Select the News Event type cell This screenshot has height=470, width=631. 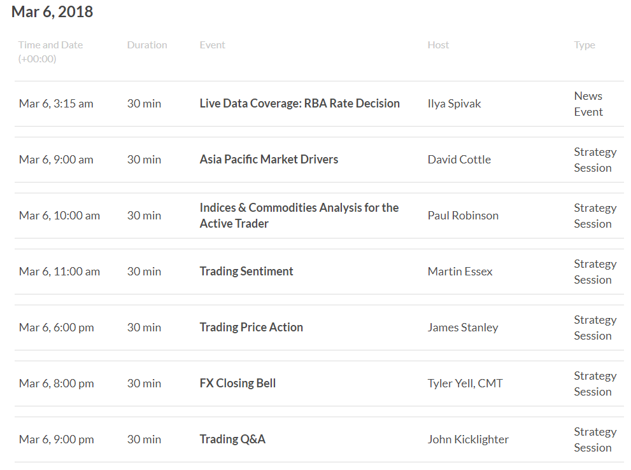(x=588, y=104)
